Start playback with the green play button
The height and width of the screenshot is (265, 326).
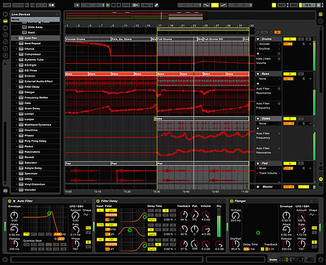click(x=108, y=5)
